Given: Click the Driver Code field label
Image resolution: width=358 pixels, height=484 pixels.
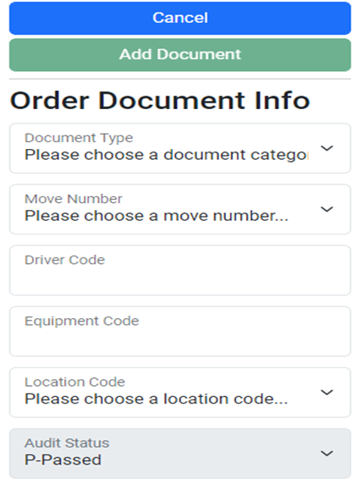Looking at the screenshot, I should 65,260.
